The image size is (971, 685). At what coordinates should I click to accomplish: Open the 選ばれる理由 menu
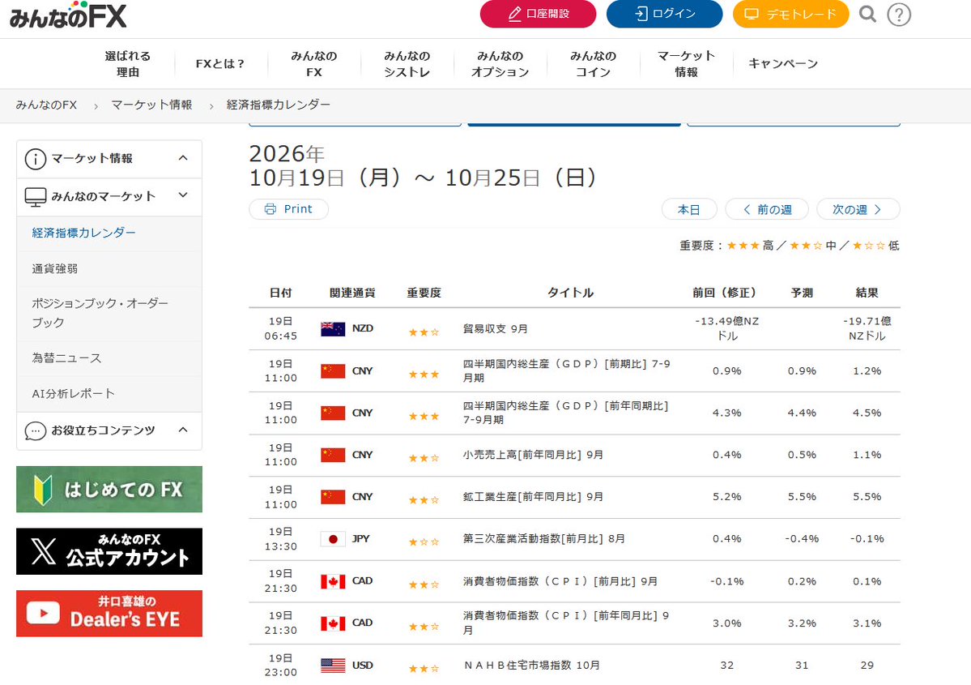click(x=128, y=64)
